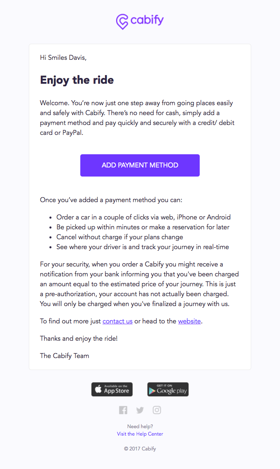The image size is (280, 469).
Task: Follow the website link
Action: coord(189,321)
